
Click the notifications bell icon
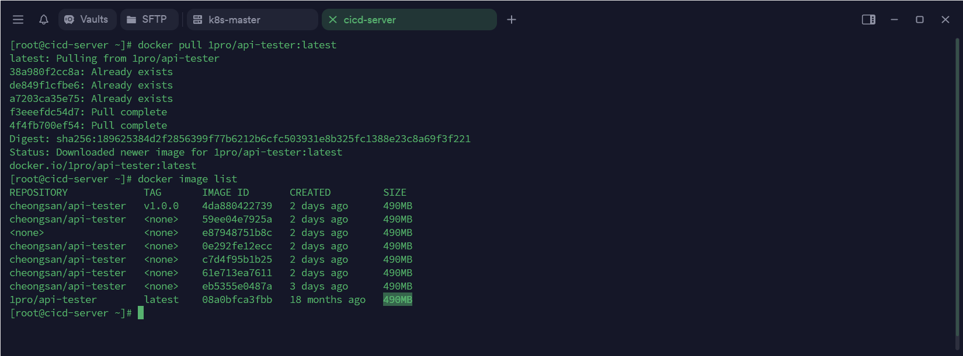[44, 20]
